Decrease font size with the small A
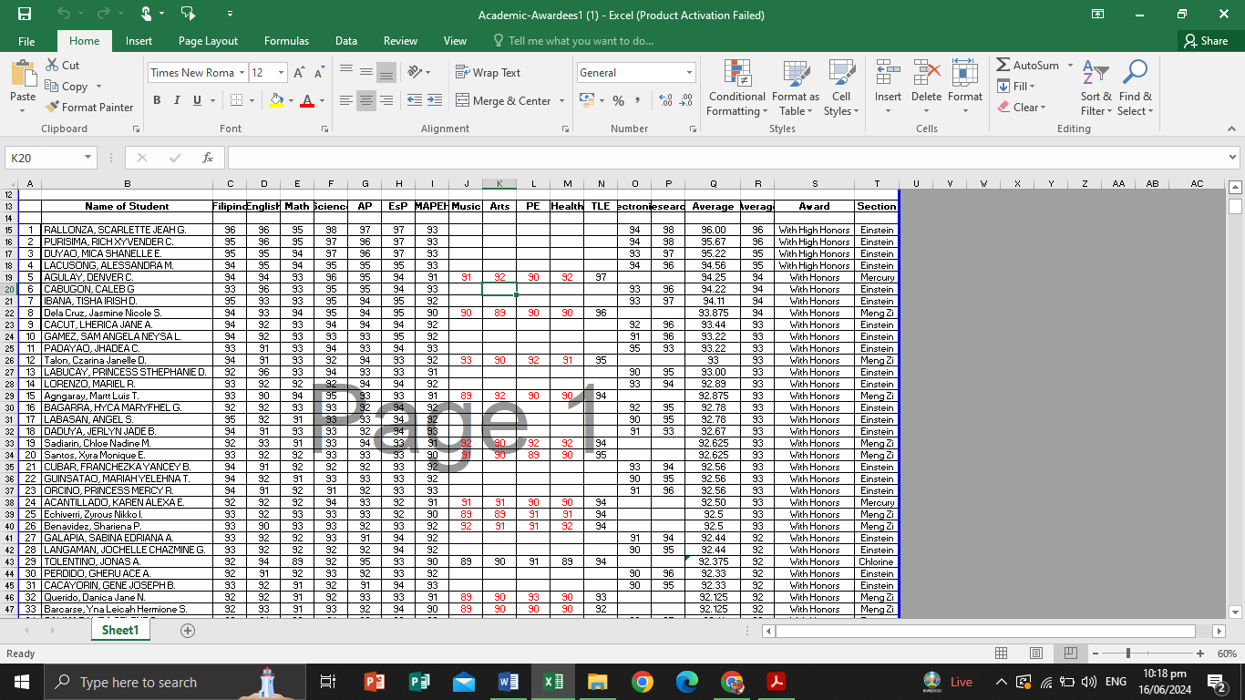The width and height of the screenshot is (1245, 700). tap(320, 73)
